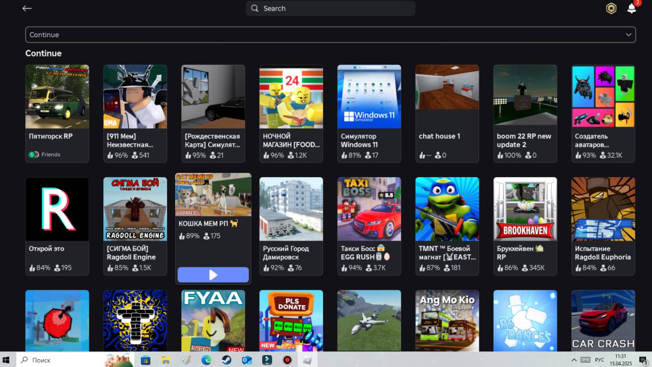Open the CAR CRASH game thumbnail
Screen dimensions: 652x367
click(x=603, y=321)
